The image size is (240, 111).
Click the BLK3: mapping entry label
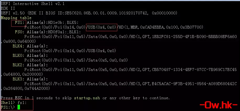(x=19, y=79)
